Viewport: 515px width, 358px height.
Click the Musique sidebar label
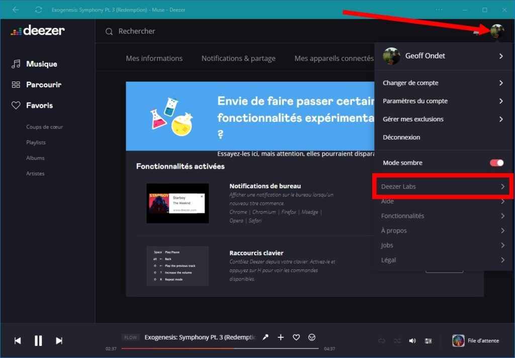tap(42, 64)
